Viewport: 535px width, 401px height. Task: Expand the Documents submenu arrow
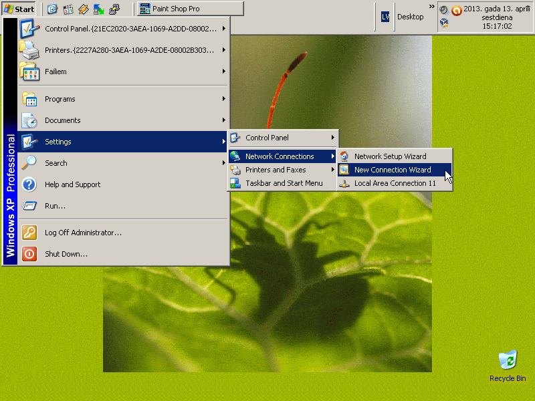[x=224, y=120]
